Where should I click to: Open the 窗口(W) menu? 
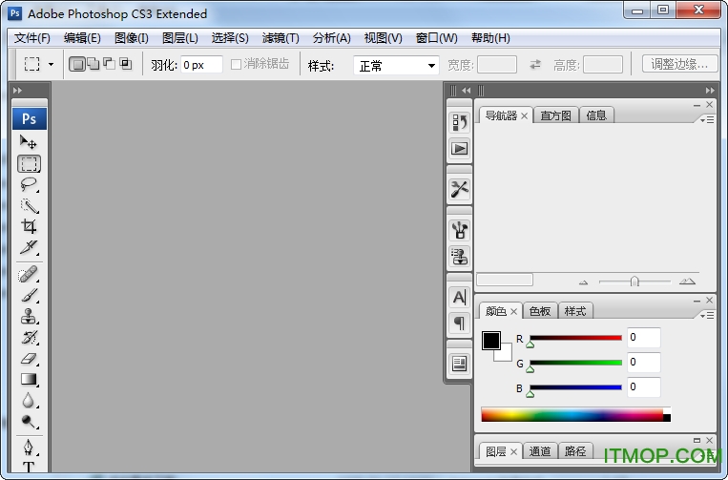(x=436, y=38)
